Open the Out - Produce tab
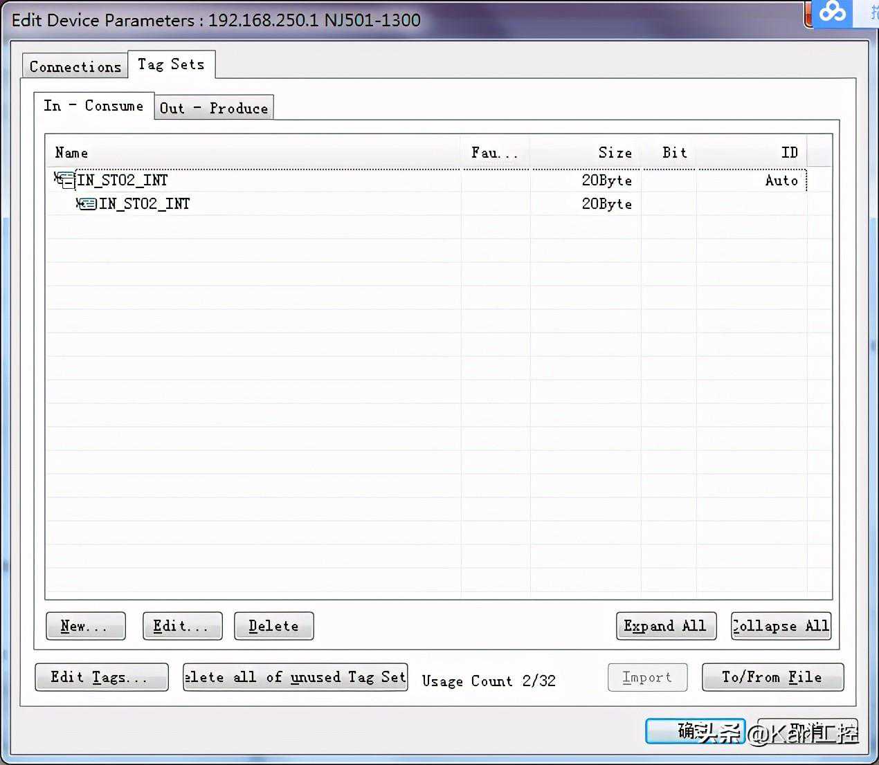The image size is (879, 765). 213,109
